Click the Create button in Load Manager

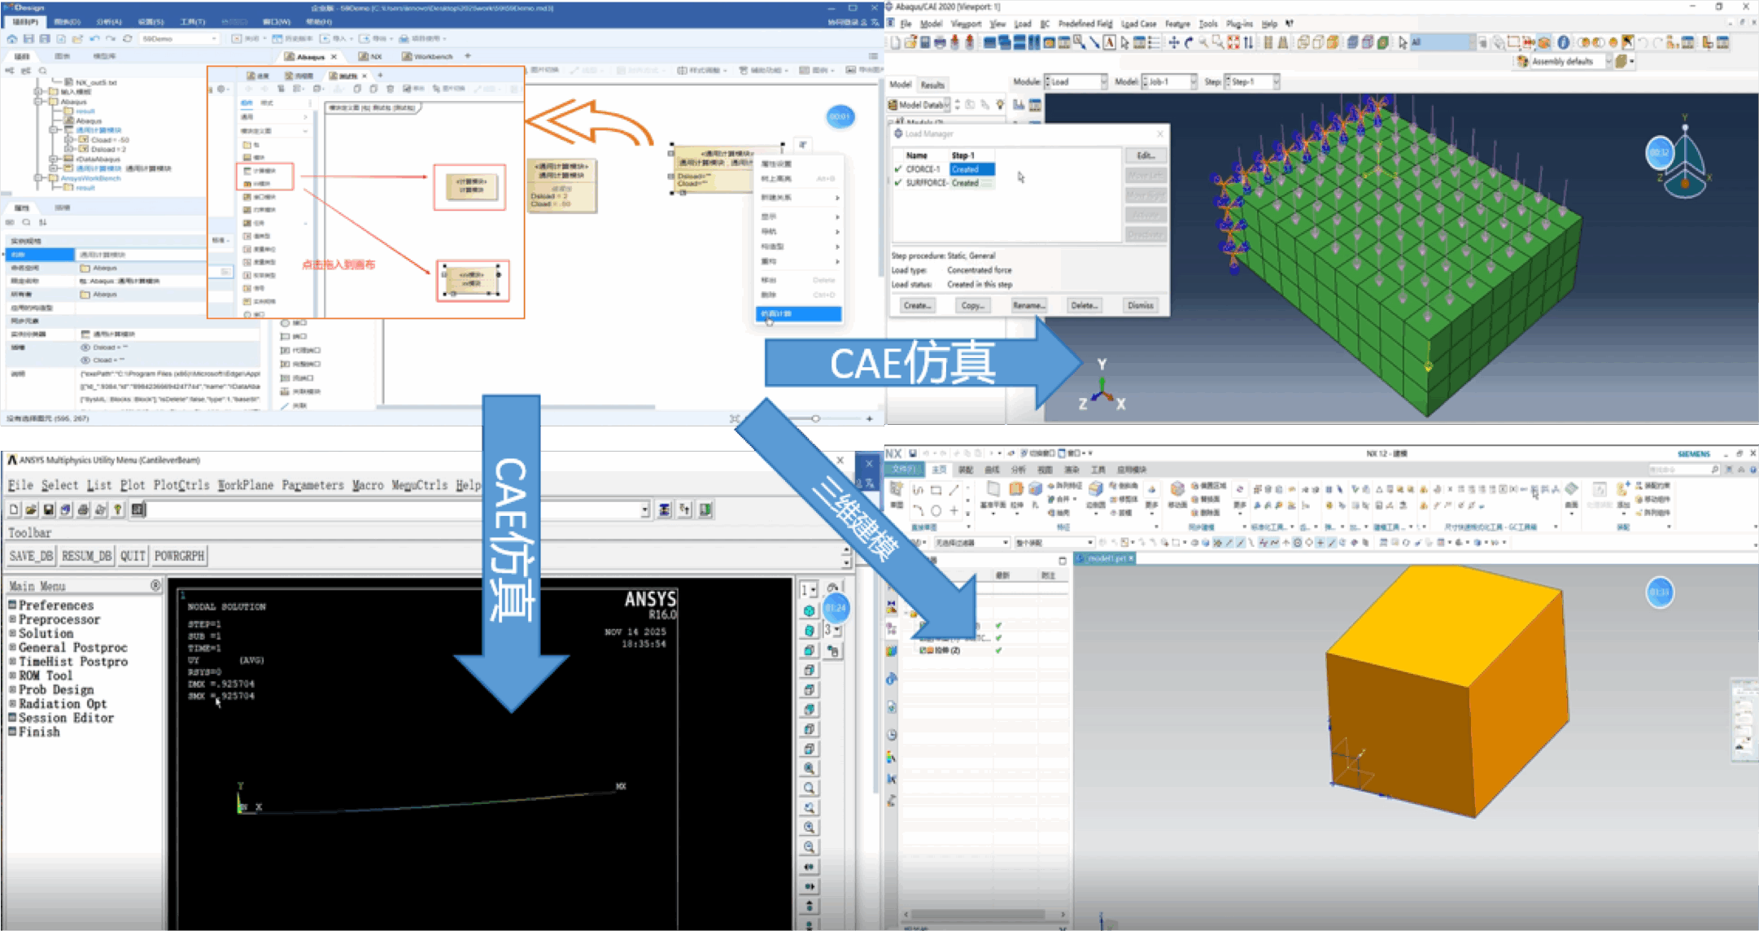click(917, 305)
